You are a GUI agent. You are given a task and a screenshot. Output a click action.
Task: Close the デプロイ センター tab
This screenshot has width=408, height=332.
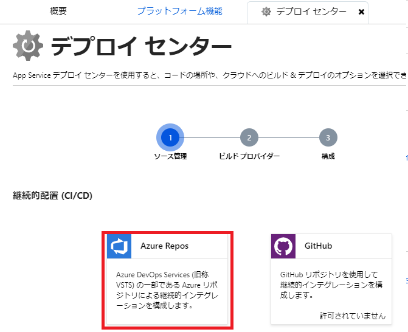coord(361,12)
